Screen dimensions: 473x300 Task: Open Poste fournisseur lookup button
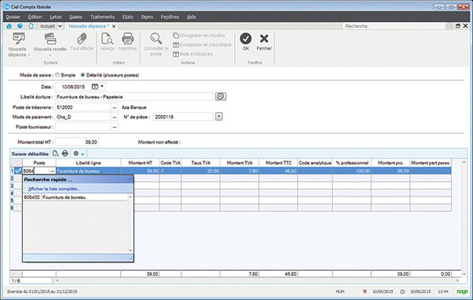coord(114,127)
